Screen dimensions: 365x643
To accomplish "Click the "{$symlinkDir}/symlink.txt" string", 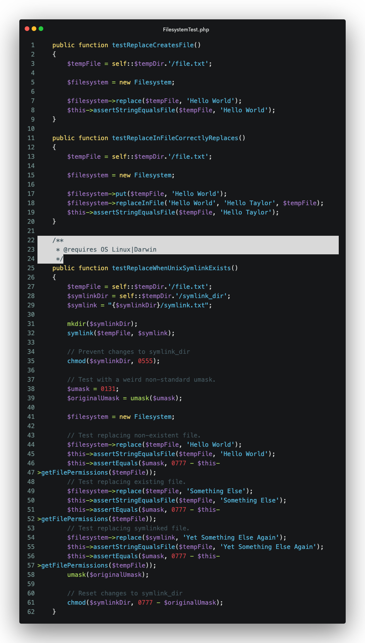I will (158, 305).
